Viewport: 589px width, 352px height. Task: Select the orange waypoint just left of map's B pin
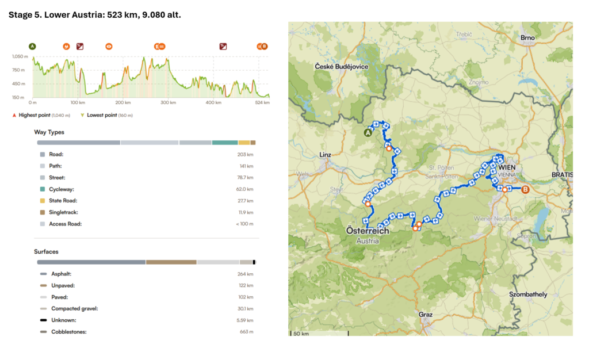click(x=505, y=189)
